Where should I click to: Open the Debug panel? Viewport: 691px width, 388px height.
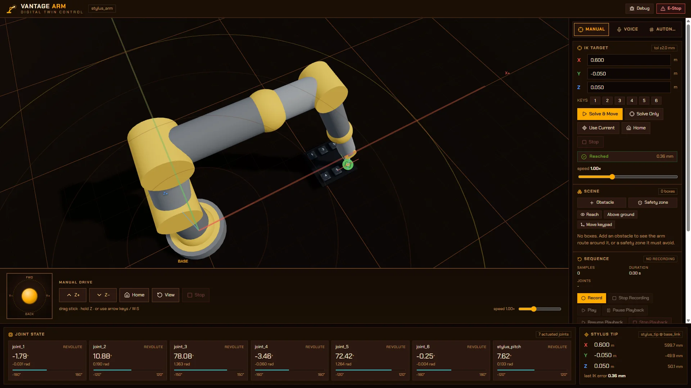(639, 8)
